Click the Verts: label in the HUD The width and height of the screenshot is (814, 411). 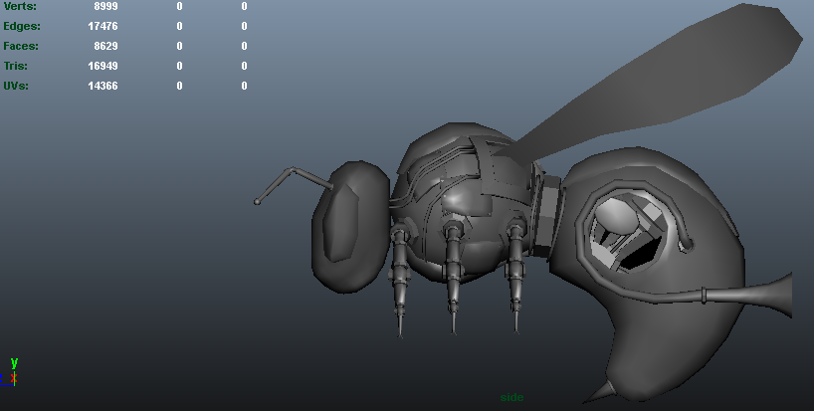[20, 6]
